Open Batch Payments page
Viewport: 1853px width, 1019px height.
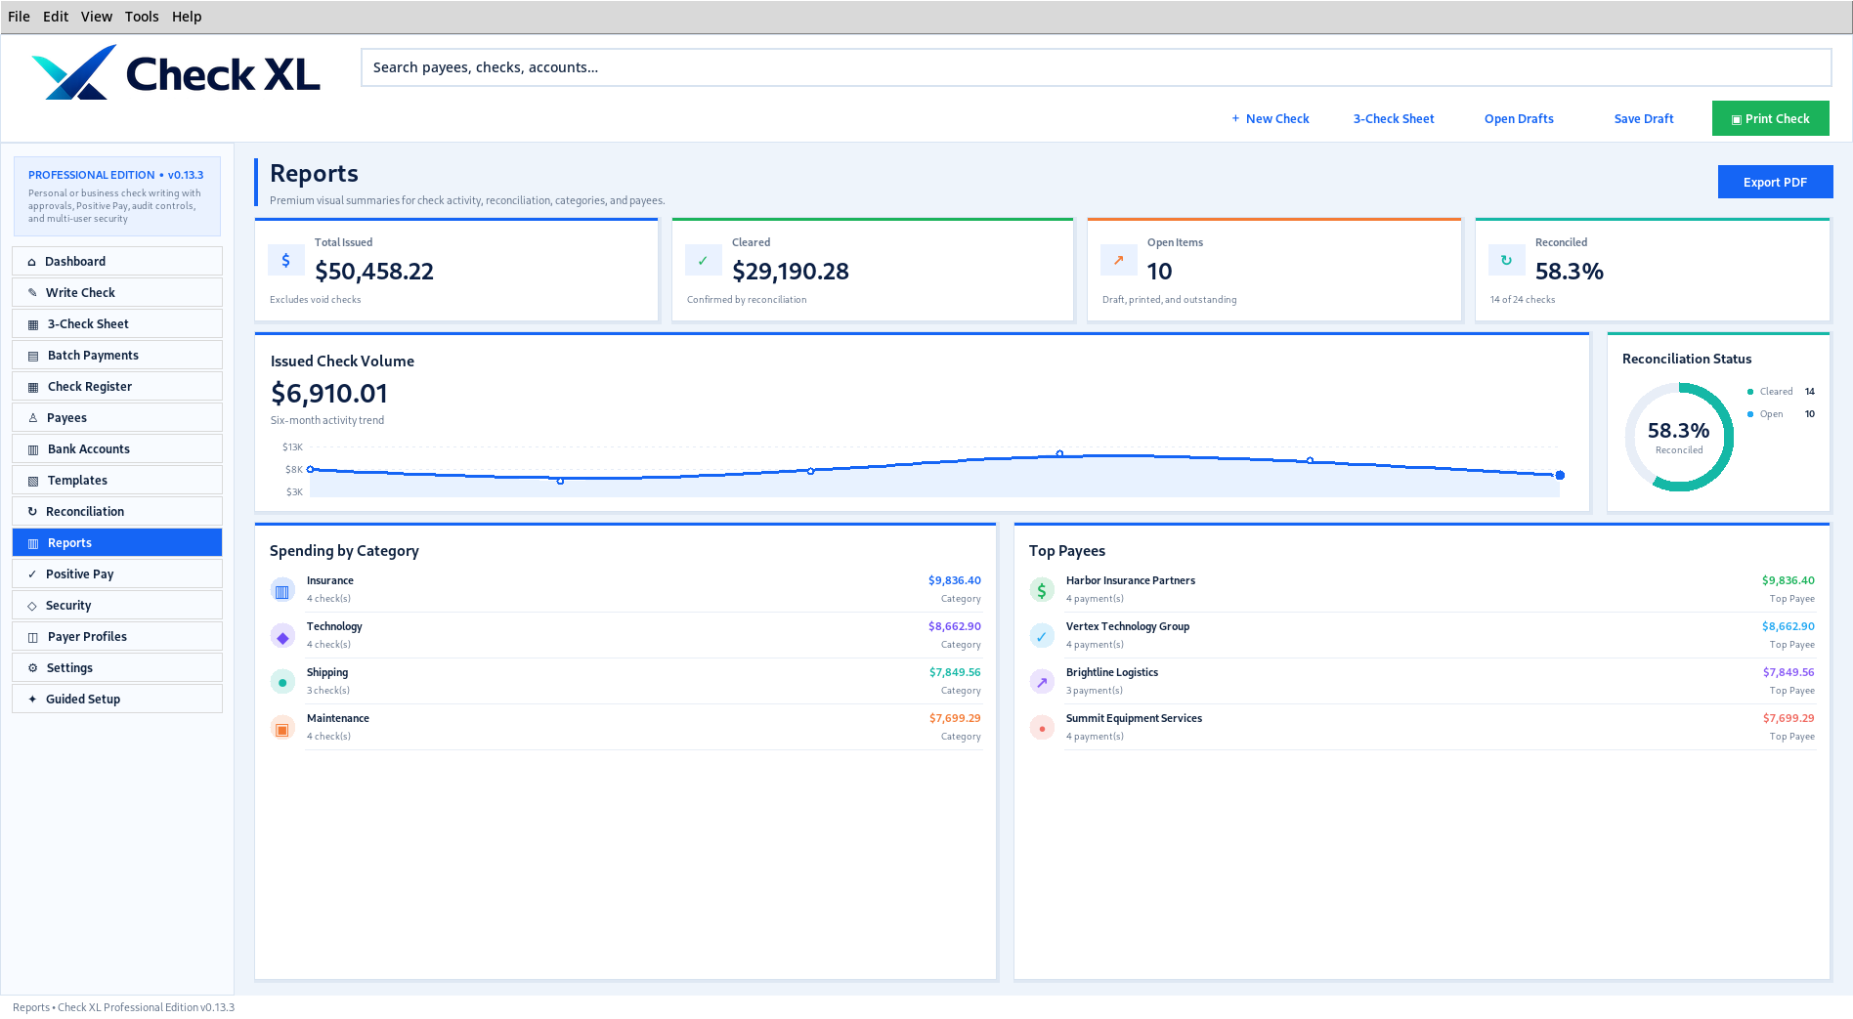pyautogui.click(x=117, y=355)
